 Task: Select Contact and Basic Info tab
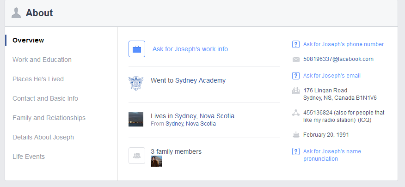tap(45, 98)
